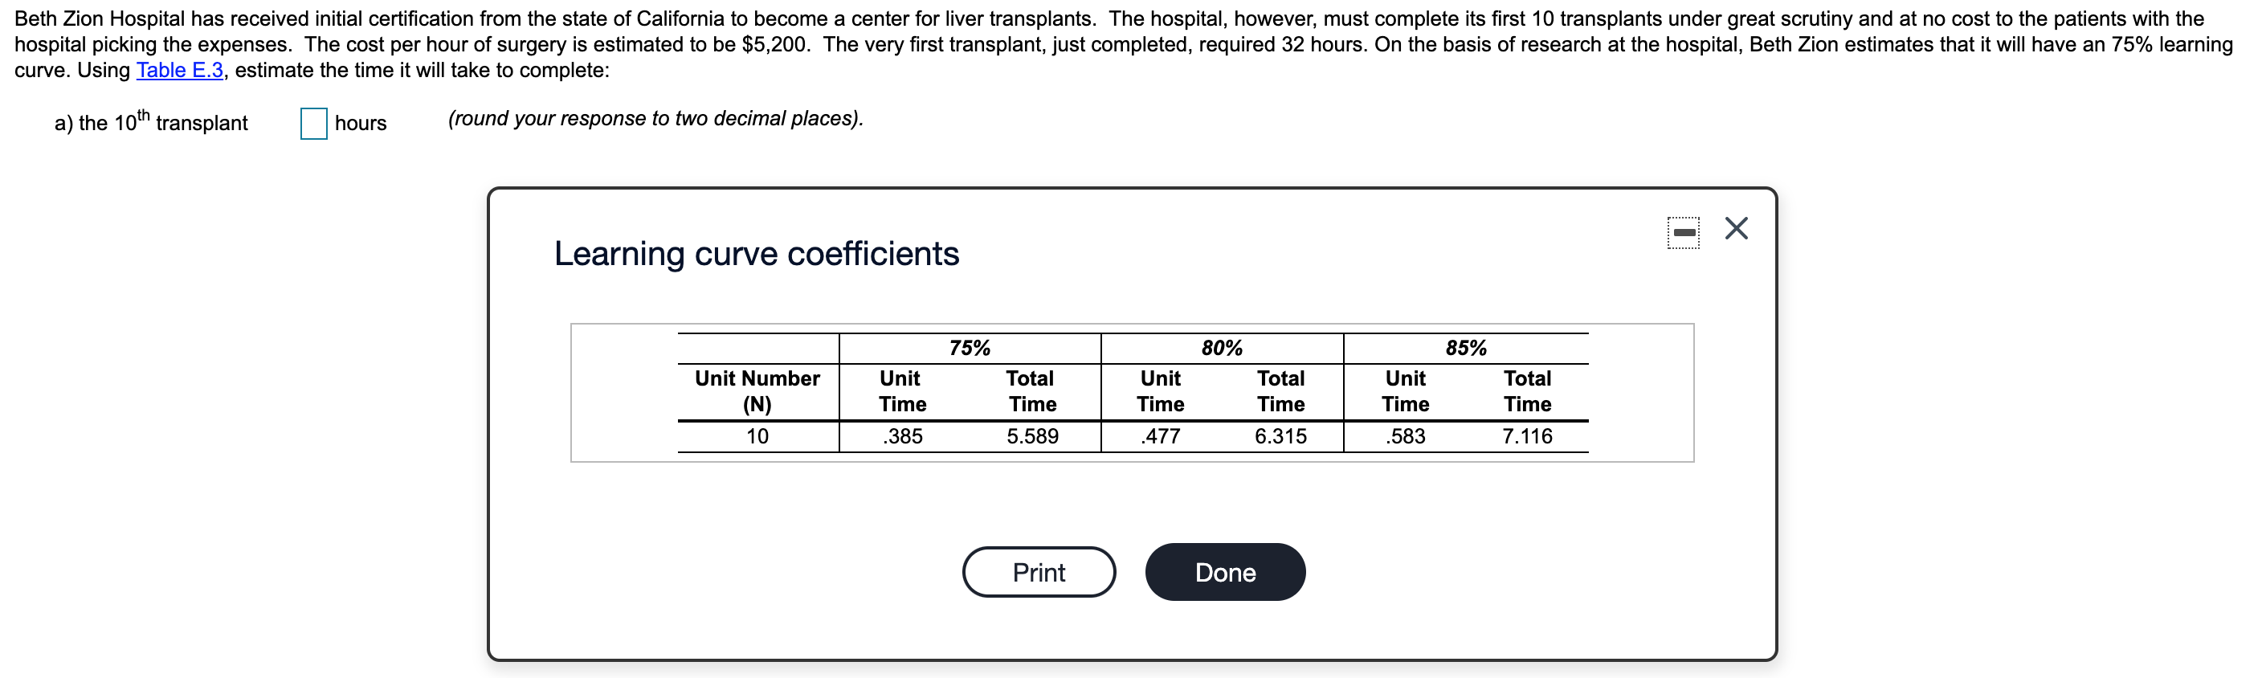The width and height of the screenshot is (2262, 678).
Task: Click the rounding instruction hint text
Action: [x=655, y=119]
